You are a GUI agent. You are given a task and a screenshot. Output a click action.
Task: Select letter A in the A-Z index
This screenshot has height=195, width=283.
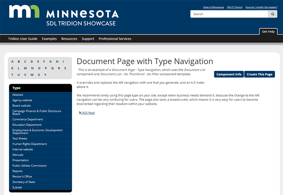point(13,62)
